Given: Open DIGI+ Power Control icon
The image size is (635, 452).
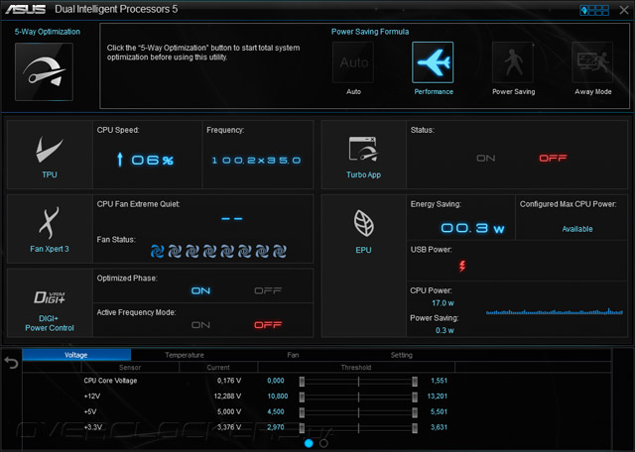Looking at the screenshot, I should 50,297.
